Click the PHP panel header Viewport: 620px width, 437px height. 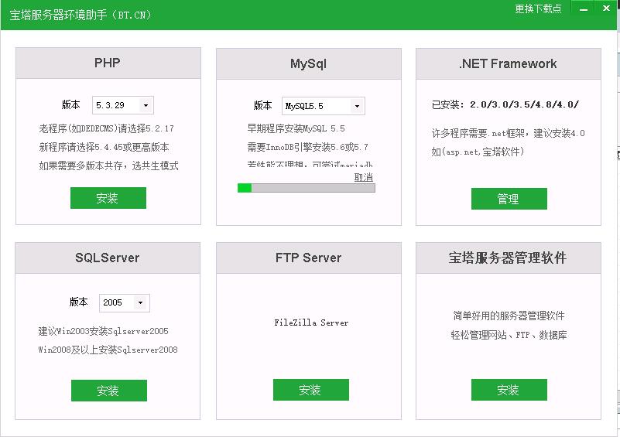[108, 63]
